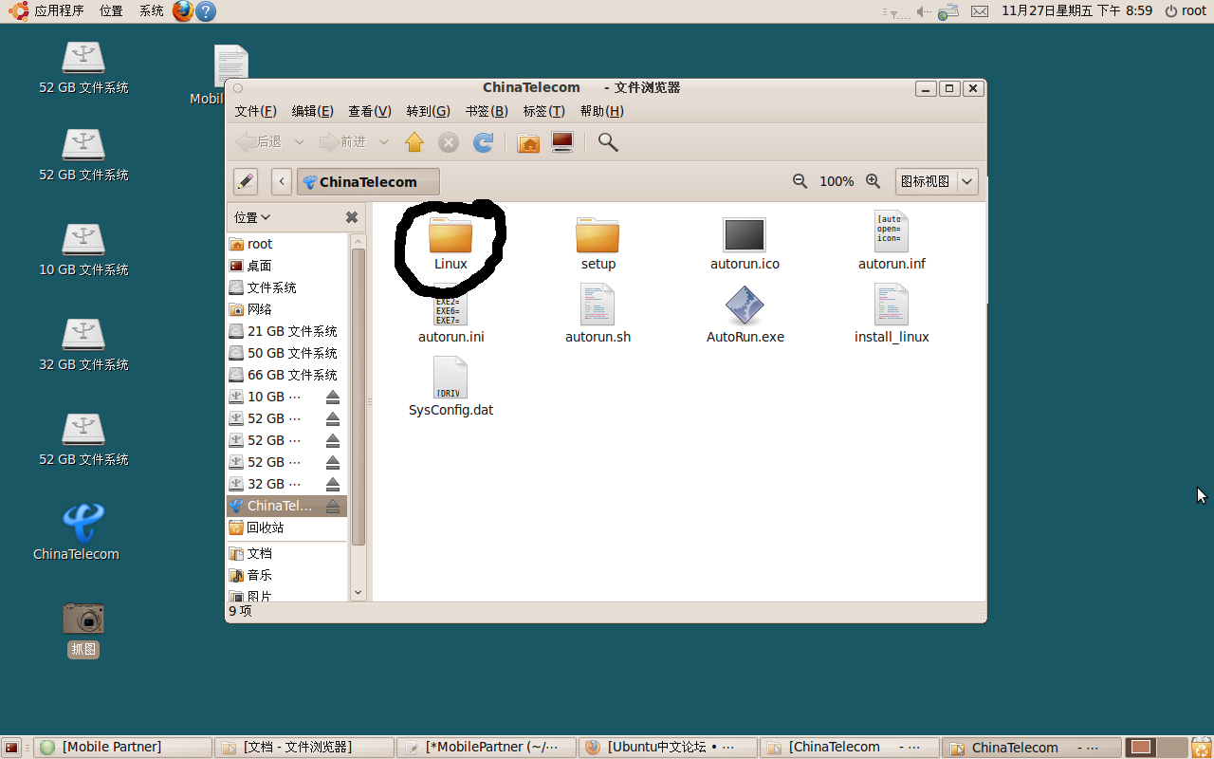
Task: Open the 系统 panel menu
Action: tap(151, 11)
